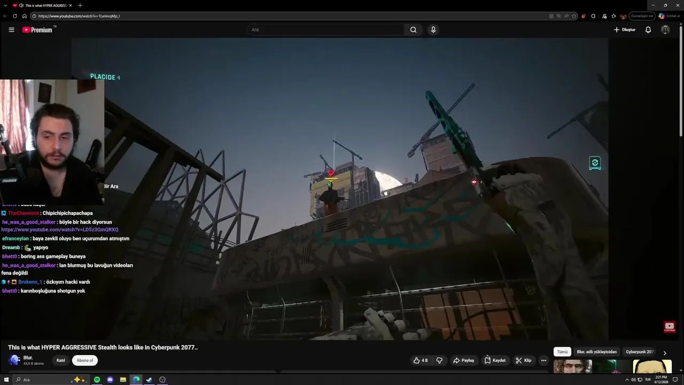
Task: Open the first recommended video thumbnail
Action: (572, 367)
